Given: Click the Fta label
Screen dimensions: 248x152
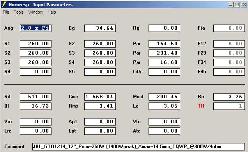Looking at the screenshot, I should coord(201,28).
